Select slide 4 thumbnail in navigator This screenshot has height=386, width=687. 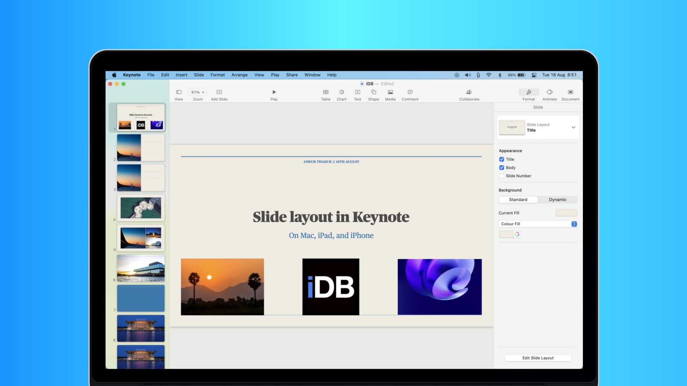pyautogui.click(x=141, y=208)
